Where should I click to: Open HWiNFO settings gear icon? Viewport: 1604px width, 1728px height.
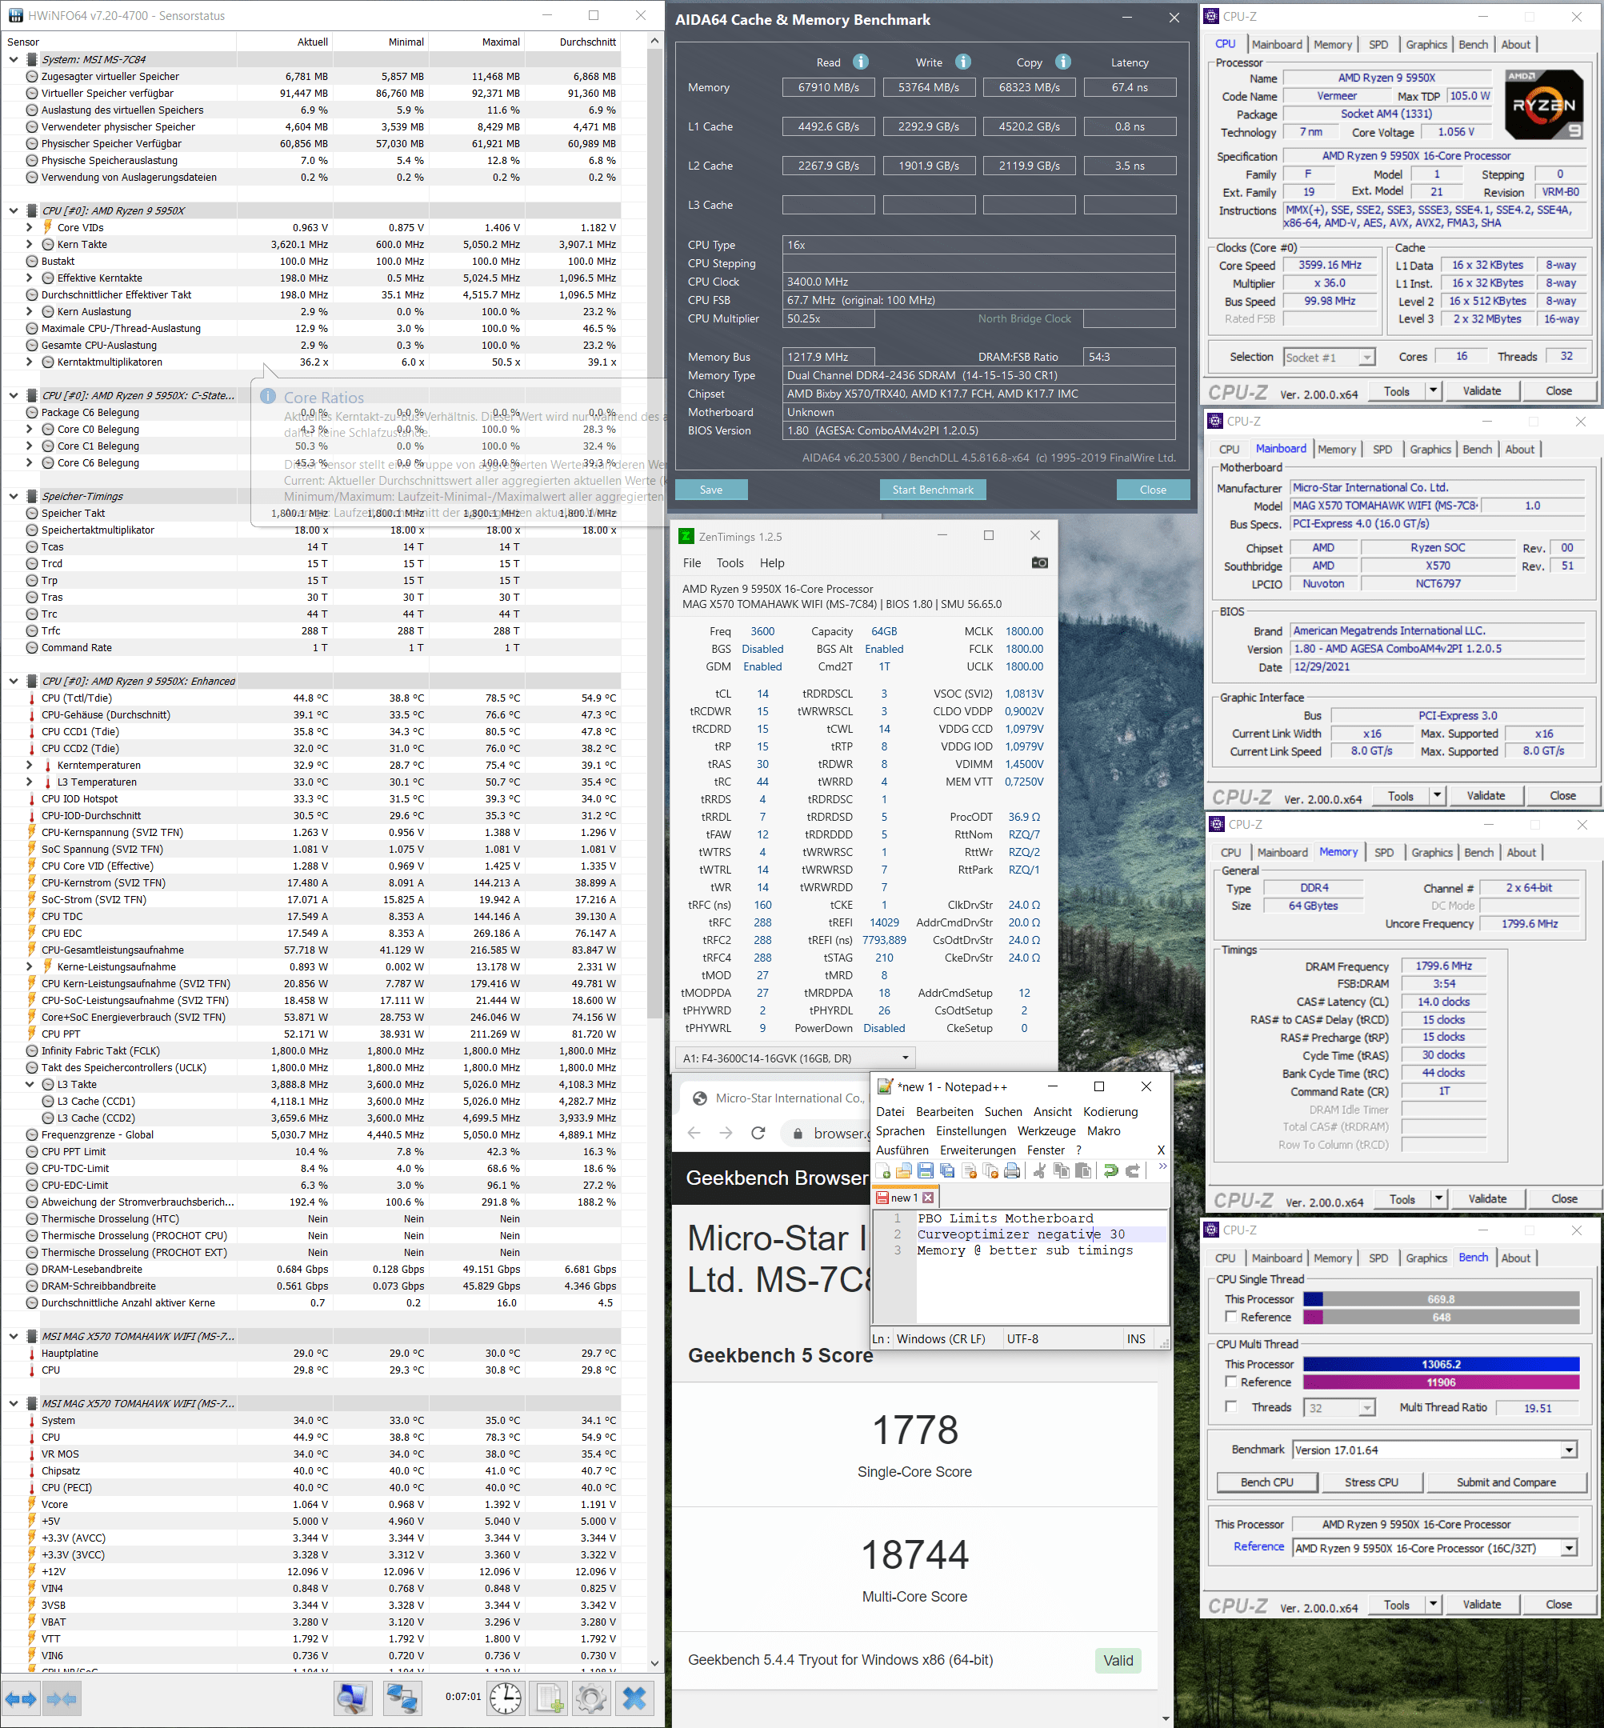point(591,1698)
